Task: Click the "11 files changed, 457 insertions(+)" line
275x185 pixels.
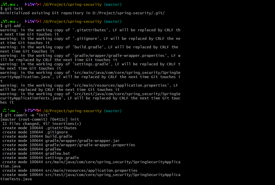Action: pos(42,124)
